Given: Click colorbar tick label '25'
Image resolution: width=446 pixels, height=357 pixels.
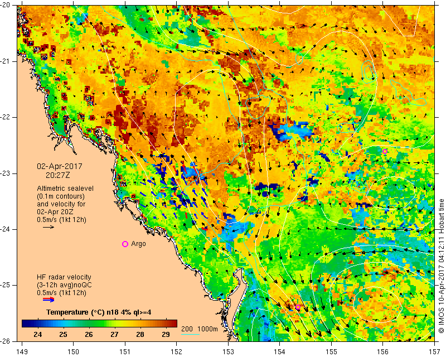Looking at the screenshot, I should coord(63,334).
